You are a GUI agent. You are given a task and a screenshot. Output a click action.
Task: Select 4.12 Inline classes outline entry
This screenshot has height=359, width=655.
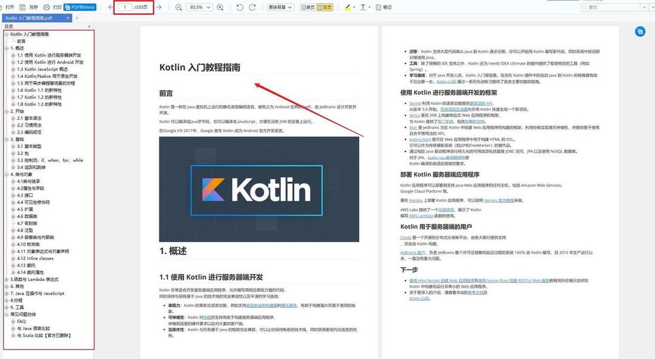click(x=35, y=258)
